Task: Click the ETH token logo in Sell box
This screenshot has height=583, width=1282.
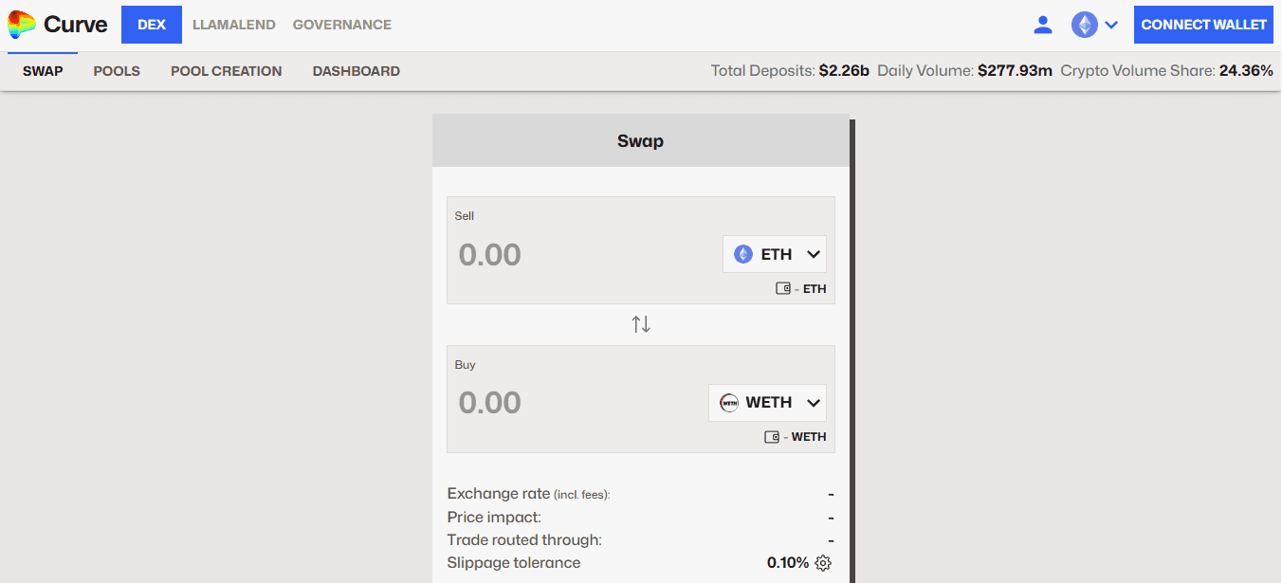Action: [743, 254]
